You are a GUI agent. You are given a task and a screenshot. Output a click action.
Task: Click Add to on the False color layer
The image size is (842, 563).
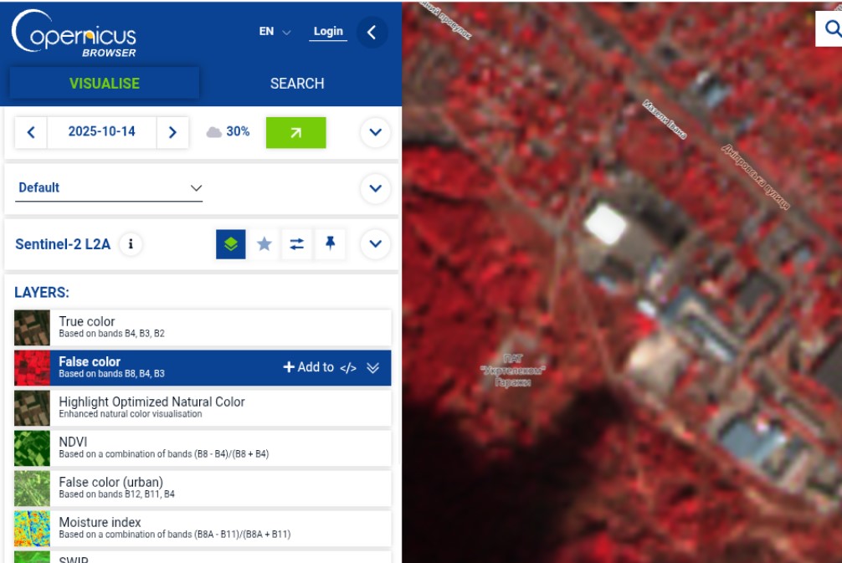click(x=309, y=367)
